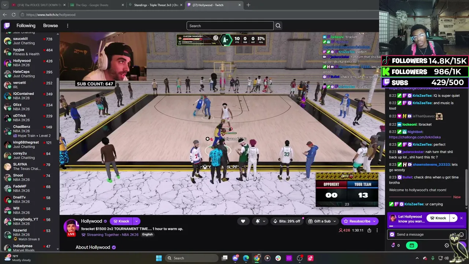The image size is (469, 264).
Task: Open Slack from the taskbar
Action: point(278,258)
